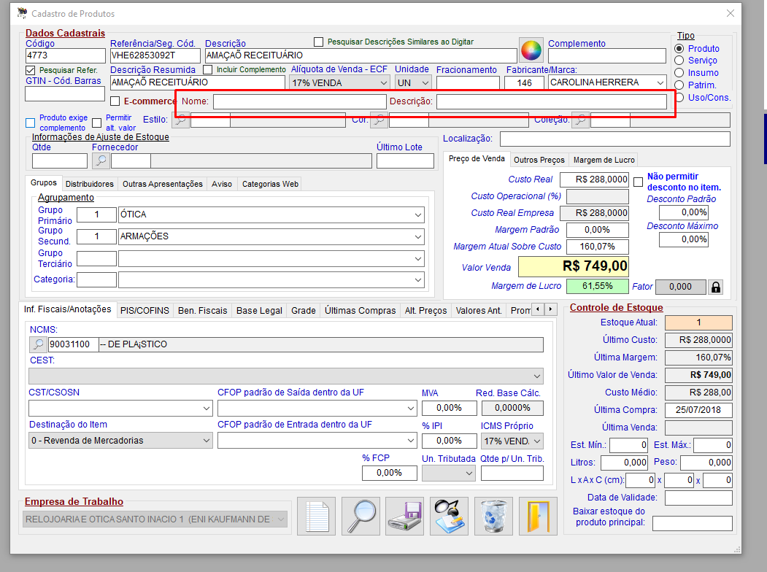Open product search with the large magnifier icon
Image resolution: width=767 pixels, height=572 pixels.
click(361, 517)
